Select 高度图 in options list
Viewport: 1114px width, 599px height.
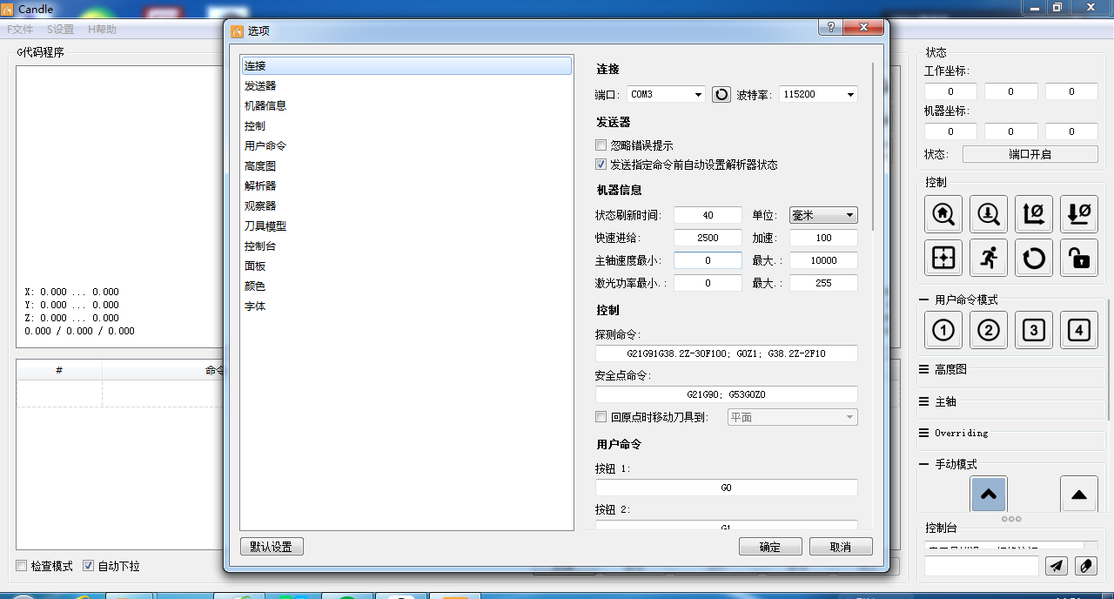point(406,165)
